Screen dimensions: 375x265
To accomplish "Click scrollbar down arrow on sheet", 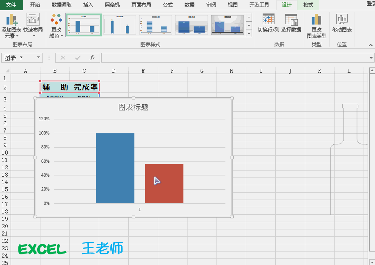I will click(372, 262).
